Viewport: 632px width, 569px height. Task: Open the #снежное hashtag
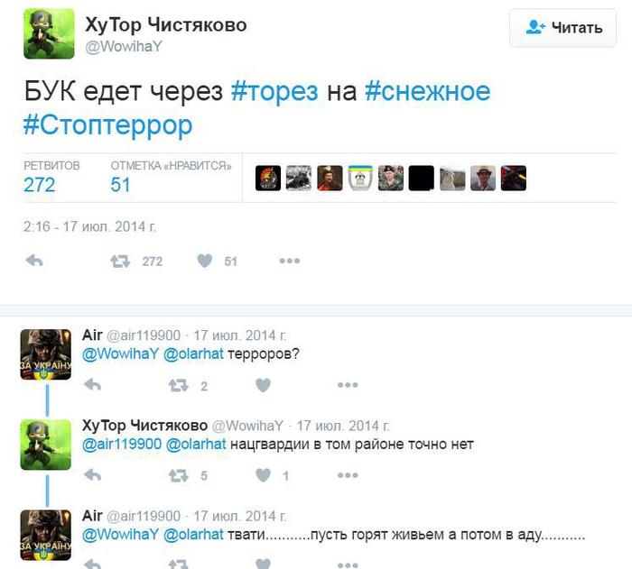coord(427,91)
